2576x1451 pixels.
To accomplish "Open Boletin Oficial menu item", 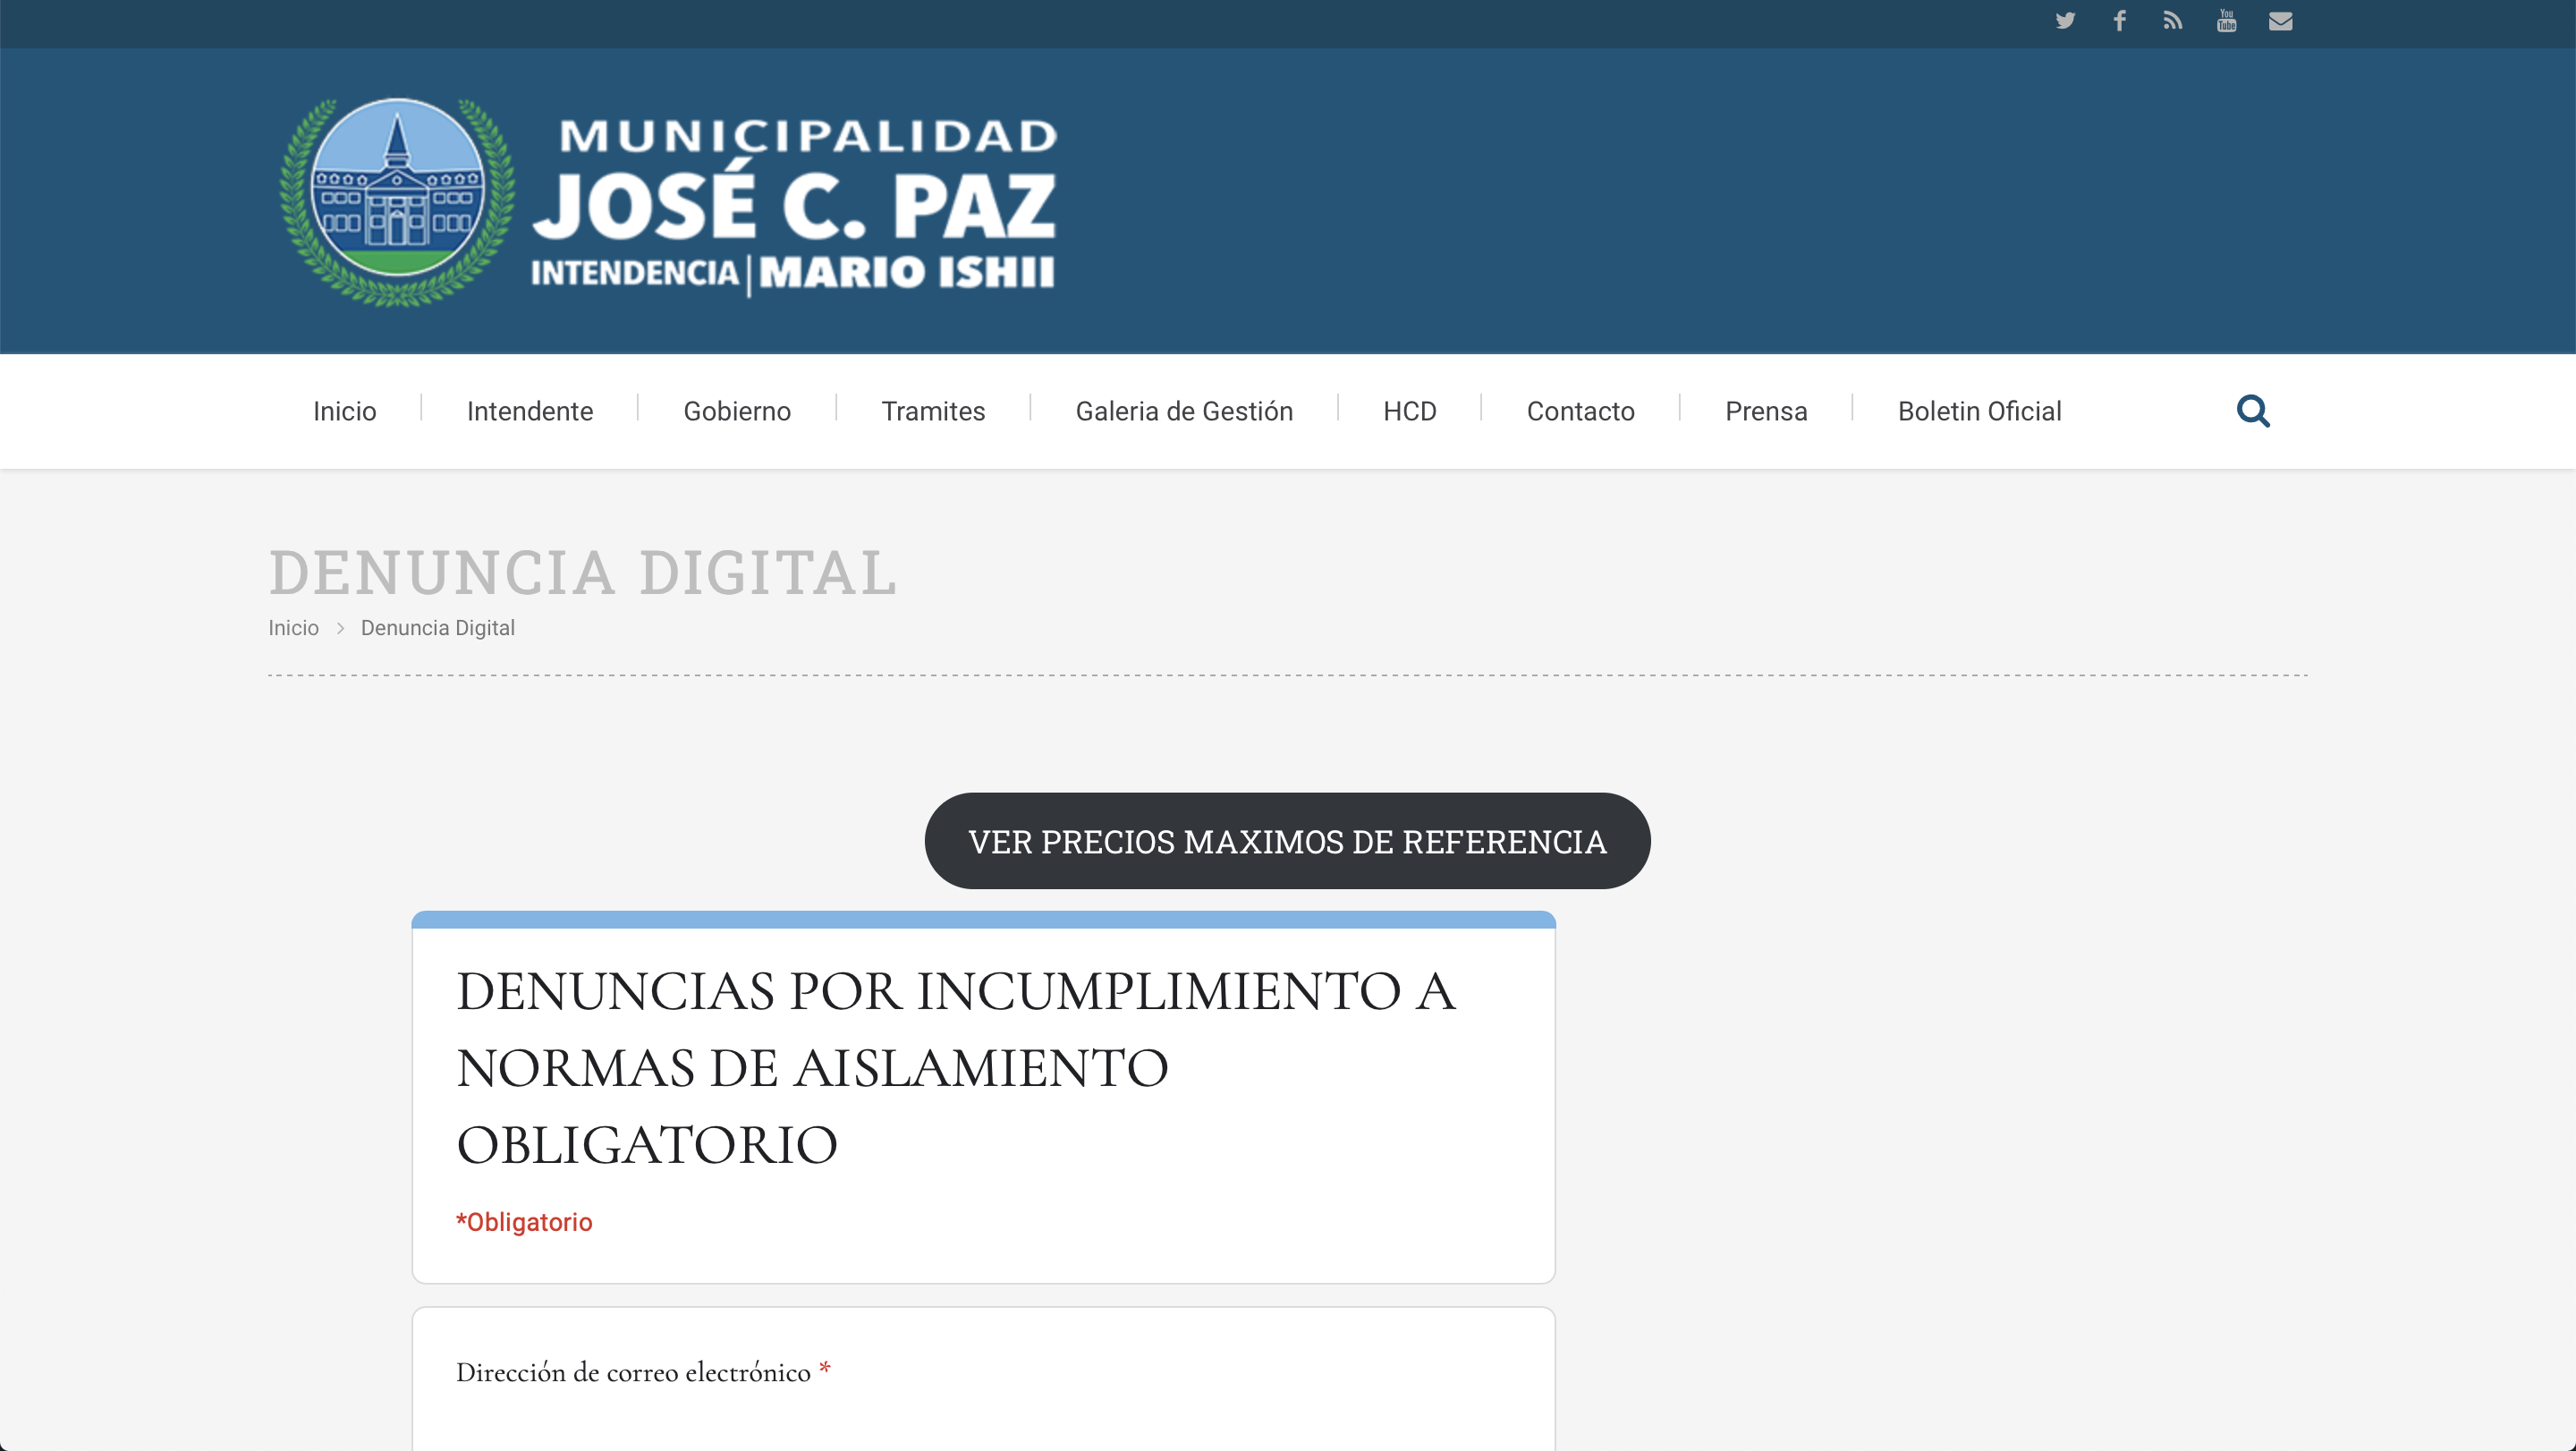I will [1980, 411].
